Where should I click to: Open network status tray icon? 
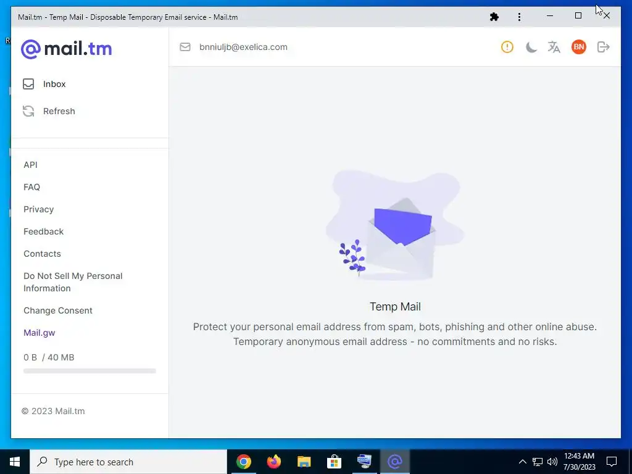pyautogui.click(x=538, y=462)
